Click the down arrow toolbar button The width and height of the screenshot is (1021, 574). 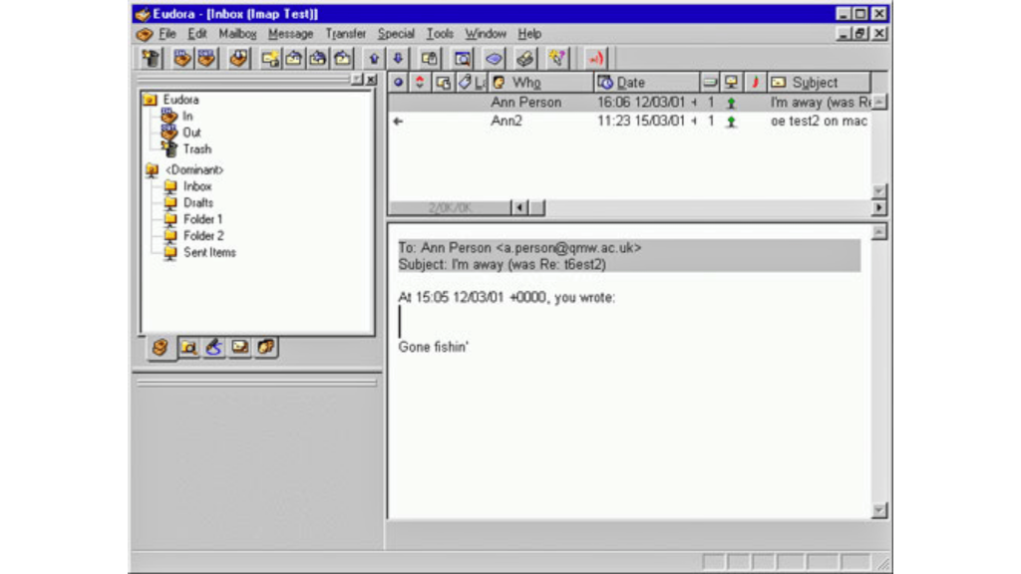[x=397, y=59]
